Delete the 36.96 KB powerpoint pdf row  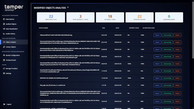click(177, 57)
